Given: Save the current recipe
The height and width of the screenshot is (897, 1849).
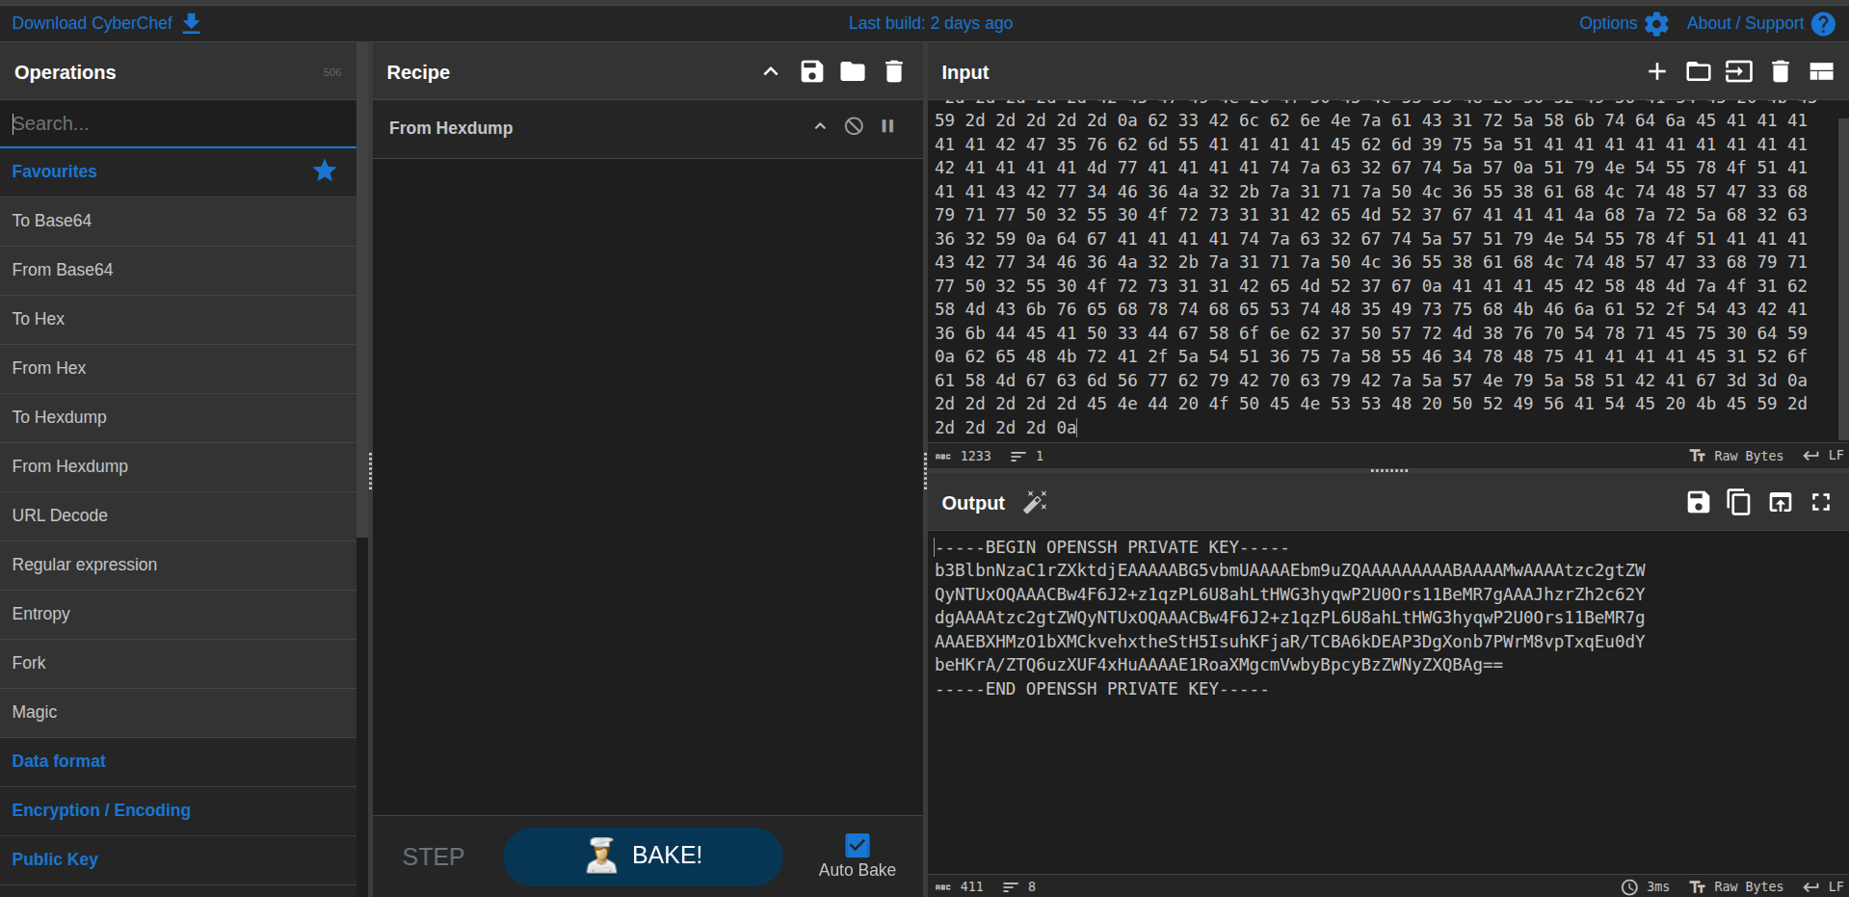Looking at the screenshot, I should pos(811,71).
